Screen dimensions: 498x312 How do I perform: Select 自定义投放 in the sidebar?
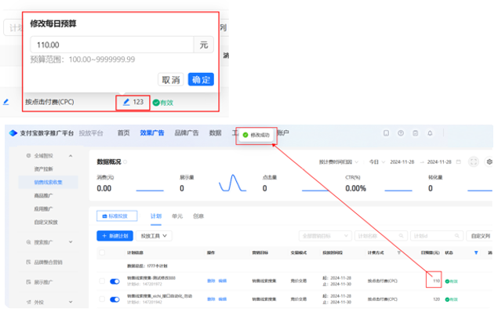tap(46, 222)
